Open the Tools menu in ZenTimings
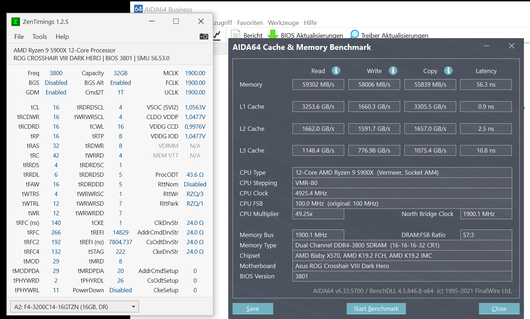The height and width of the screenshot is (319, 530). coord(40,37)
